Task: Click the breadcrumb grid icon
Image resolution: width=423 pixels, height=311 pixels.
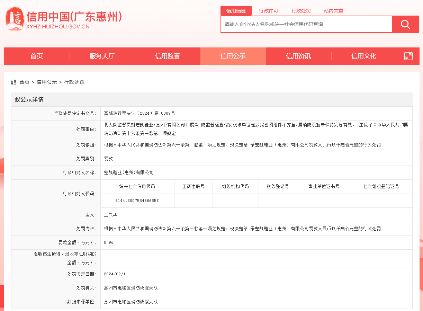Action: (13, 82)
